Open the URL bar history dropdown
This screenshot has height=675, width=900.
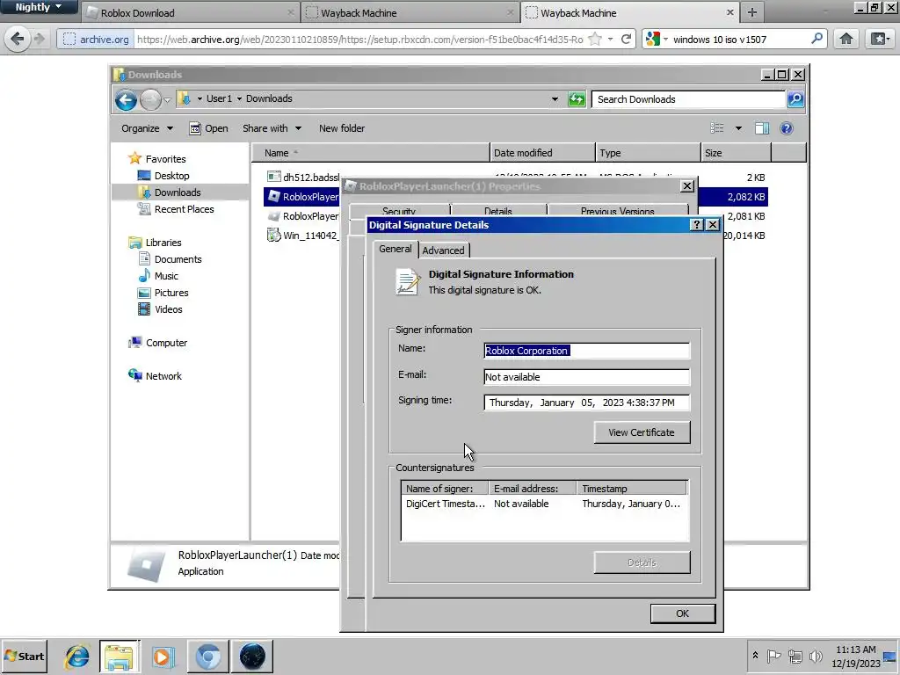[610, 39]
